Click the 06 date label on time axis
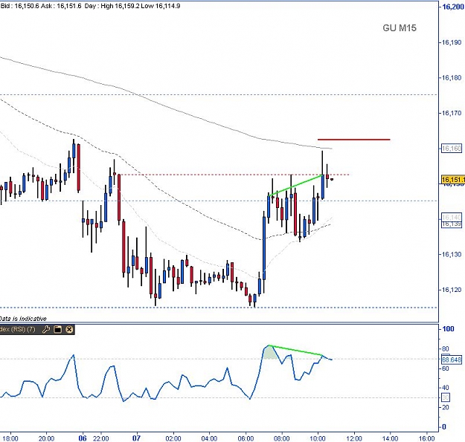The width and height of the screenshot is (465, 442). (x=83, y=438)
